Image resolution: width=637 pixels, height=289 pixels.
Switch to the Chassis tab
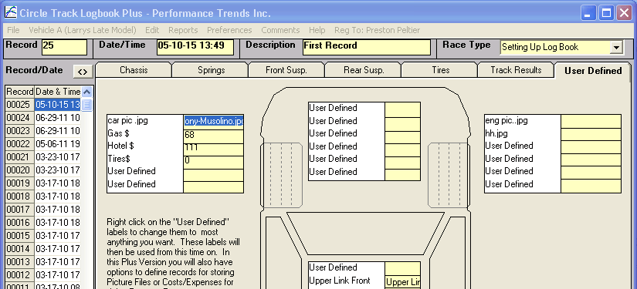134,70
